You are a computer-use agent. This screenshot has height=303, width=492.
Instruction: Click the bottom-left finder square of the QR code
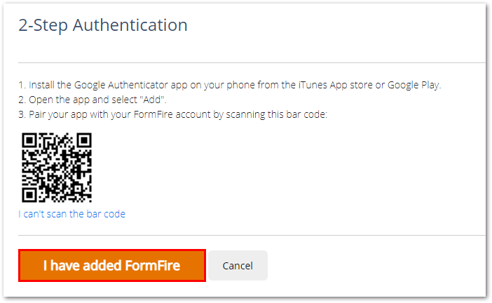pos(29,195)
